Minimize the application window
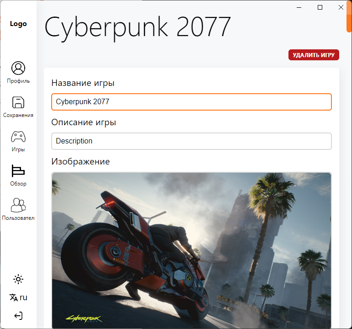The image size is (352, 329). (x=299, y=7)
